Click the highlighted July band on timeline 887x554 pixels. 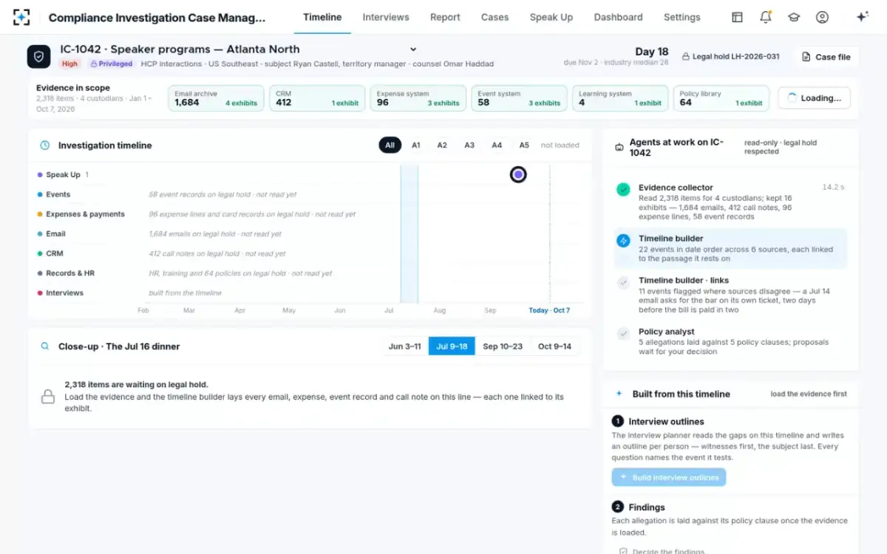(409, 233)
